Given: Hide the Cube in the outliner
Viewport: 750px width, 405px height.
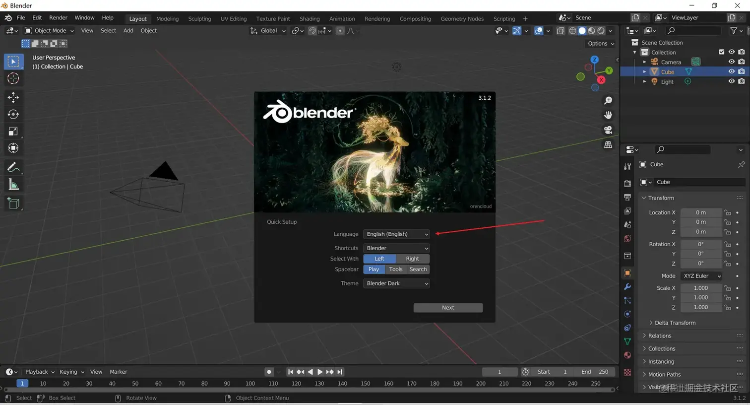Looking at the screenshot, I should point(731,71).
